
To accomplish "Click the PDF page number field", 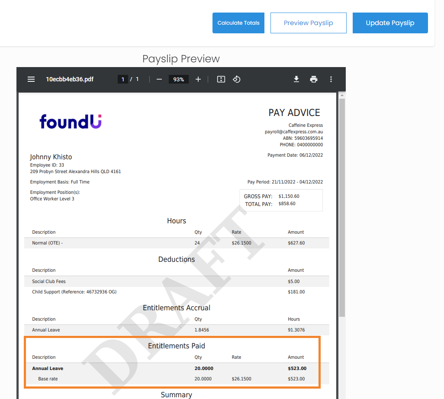I will [x=123, y=79].
